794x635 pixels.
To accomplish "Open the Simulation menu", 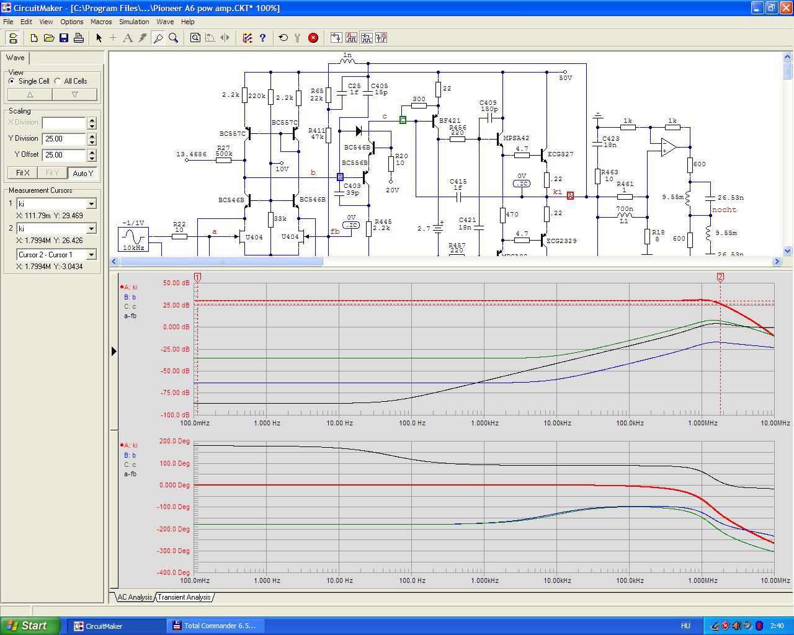I will [x=134, y=22].
